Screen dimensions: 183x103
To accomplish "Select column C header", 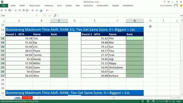I will [59, 21].
